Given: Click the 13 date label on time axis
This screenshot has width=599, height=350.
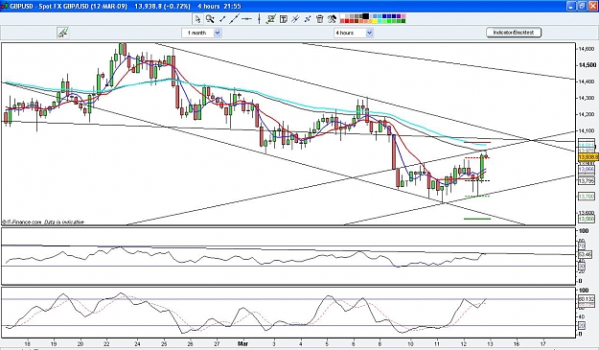Looking at the screenshot, I should pos(490,343).
